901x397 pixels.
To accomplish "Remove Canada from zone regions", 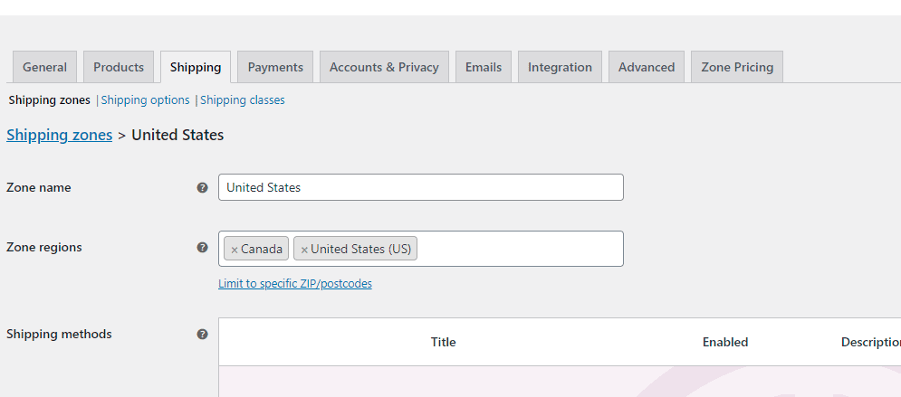I will click(235, 250).
